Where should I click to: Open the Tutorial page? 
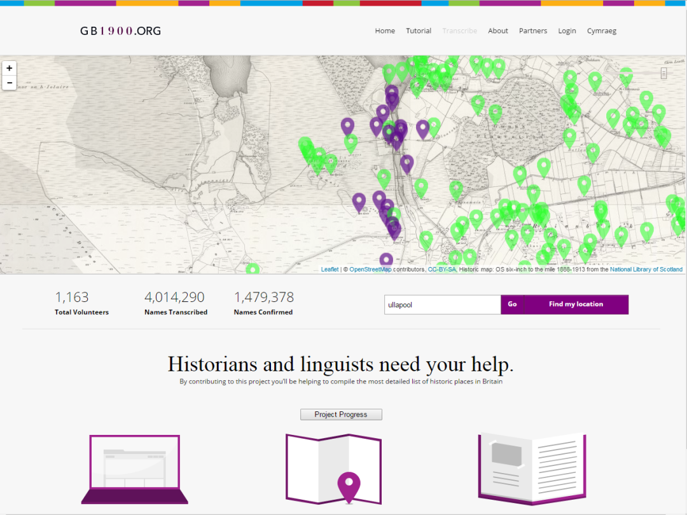pyautogui.click(x=419, y=31)
